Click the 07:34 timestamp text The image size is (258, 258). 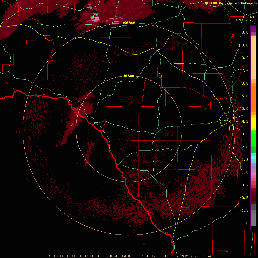pos(205,256)
